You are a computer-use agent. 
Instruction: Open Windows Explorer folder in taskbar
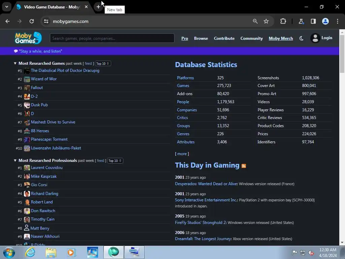coord(51,252)
